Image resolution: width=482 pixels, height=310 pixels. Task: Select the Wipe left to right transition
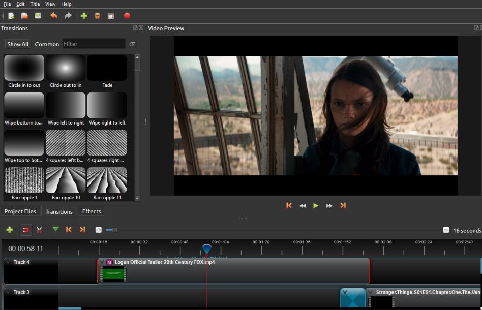click(66, 109)
